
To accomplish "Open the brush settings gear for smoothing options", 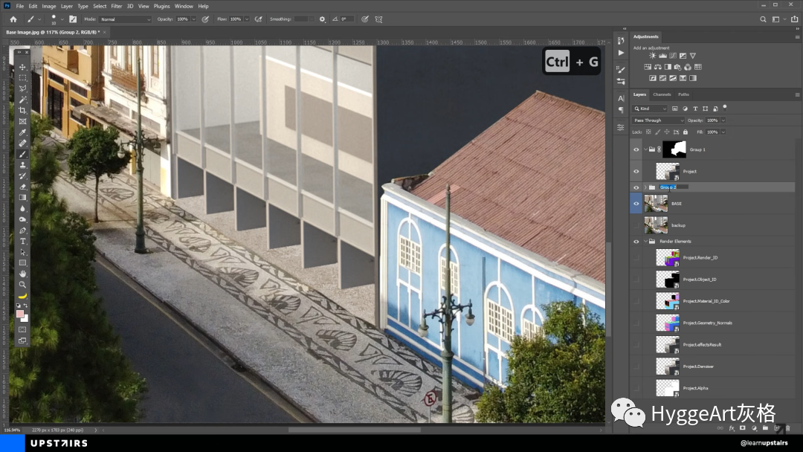I will [322, 19].
